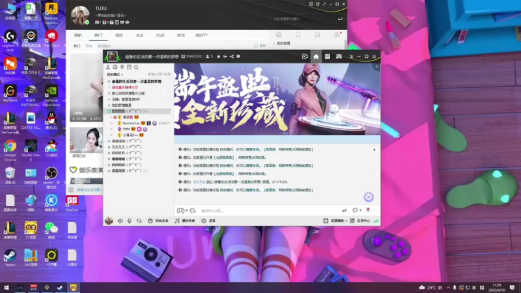Viewport: 521px width, 293px height.
Task: Collapse the top channel root node
Action: coord(109,81)
